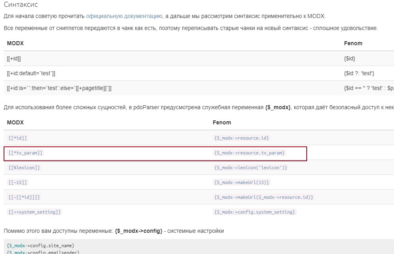Click the paragraph starting Для использования более сложных
Viewport: 394px width, 254px height.
(x=199, y=108)
